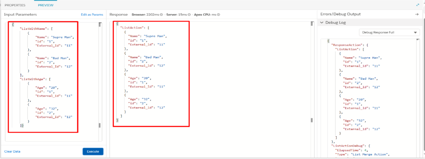Open the Debug Response Full dropdown
Screen dimensions: 425x159
click(x=389, y=32)
